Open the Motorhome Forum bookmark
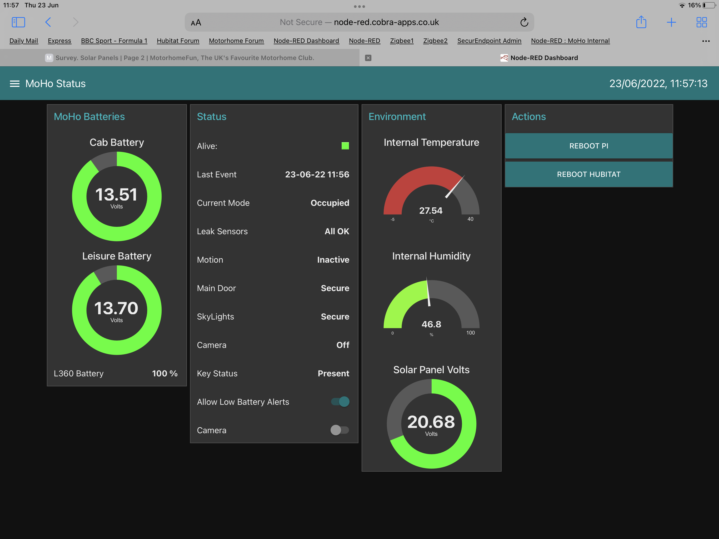This screenshot has width=719, height=539. click(236, 41)
